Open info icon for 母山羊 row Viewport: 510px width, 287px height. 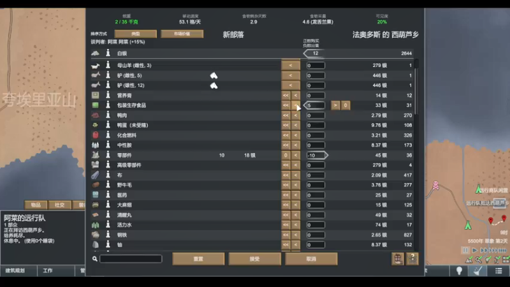108,66
